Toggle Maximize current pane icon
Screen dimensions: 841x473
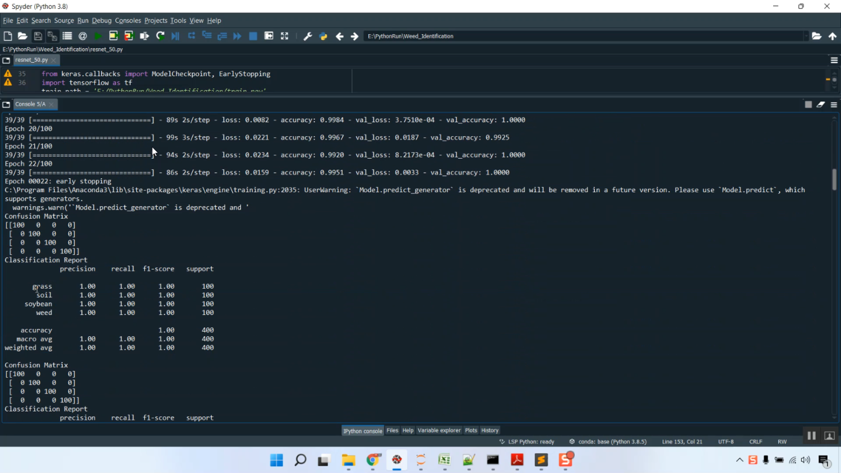coord(285,36)
